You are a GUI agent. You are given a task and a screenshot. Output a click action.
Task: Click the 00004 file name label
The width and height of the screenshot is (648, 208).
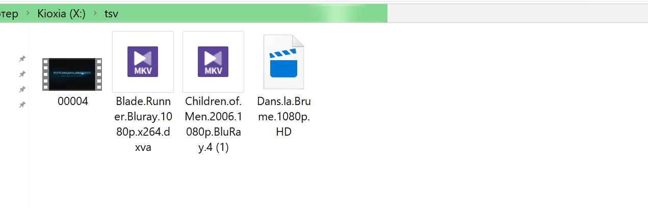pos(72,101)
